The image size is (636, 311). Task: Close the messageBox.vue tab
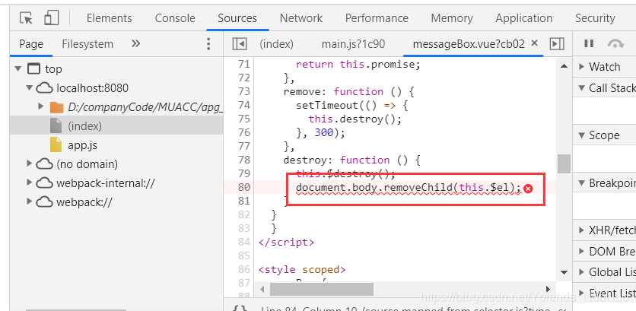click(x=533, y=44)
